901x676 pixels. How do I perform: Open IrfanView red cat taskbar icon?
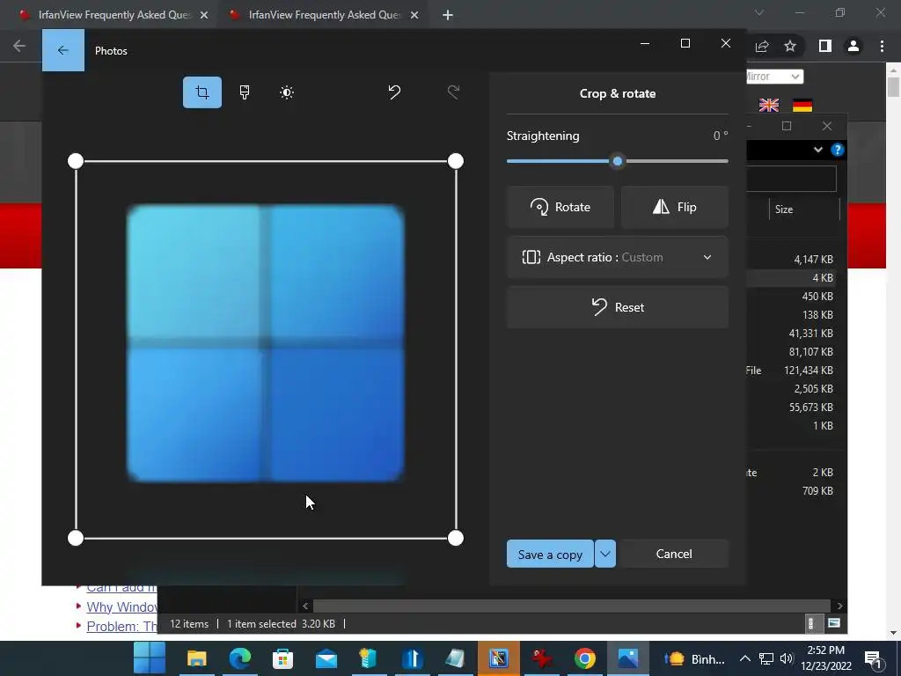point(541,658)
